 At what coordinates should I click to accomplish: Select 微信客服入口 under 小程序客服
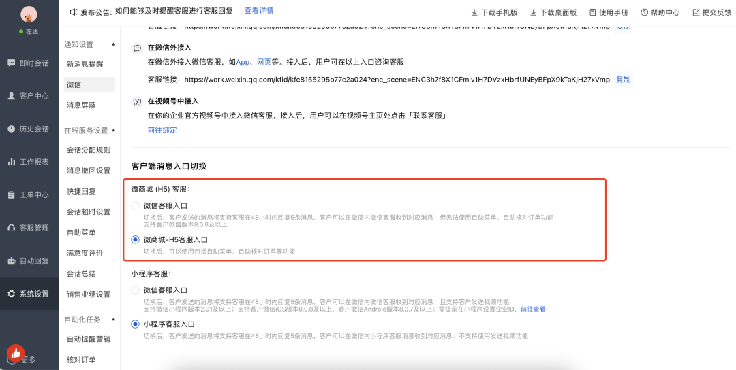coord(135,290)
